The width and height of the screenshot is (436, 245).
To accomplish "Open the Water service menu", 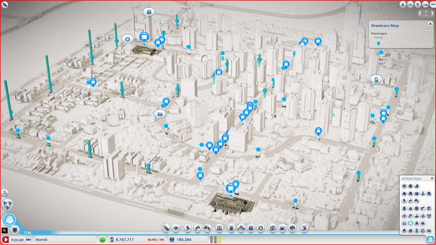I will point(198,228).
